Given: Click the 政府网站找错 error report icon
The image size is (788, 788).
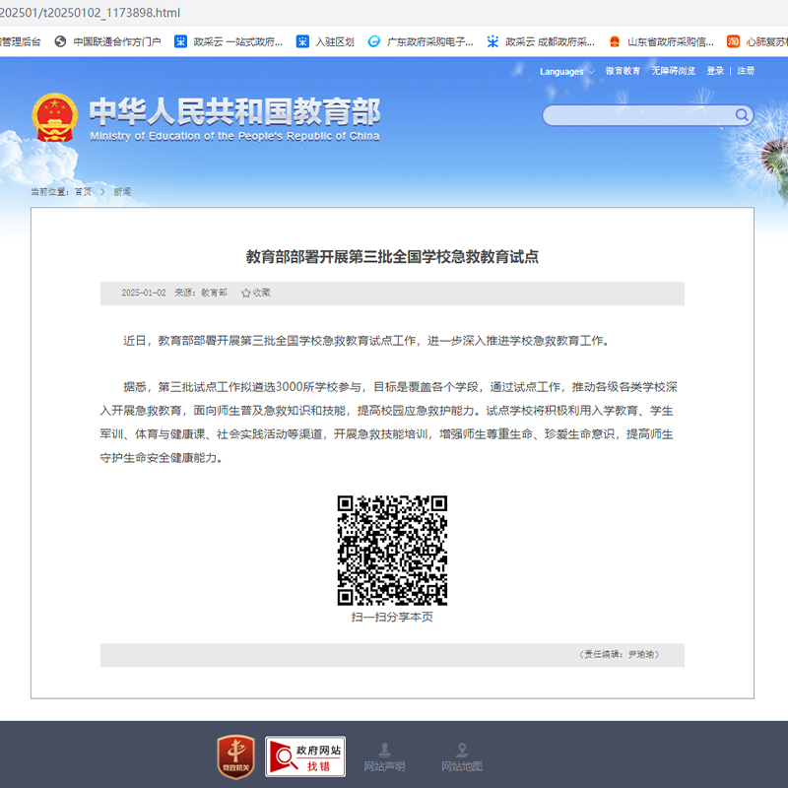Looking at the screenshot, I should (305, 756).
